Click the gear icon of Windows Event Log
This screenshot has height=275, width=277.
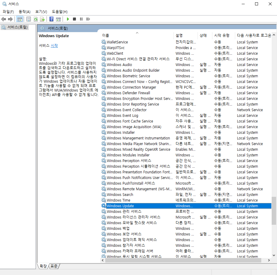click(x=104, y=115)
